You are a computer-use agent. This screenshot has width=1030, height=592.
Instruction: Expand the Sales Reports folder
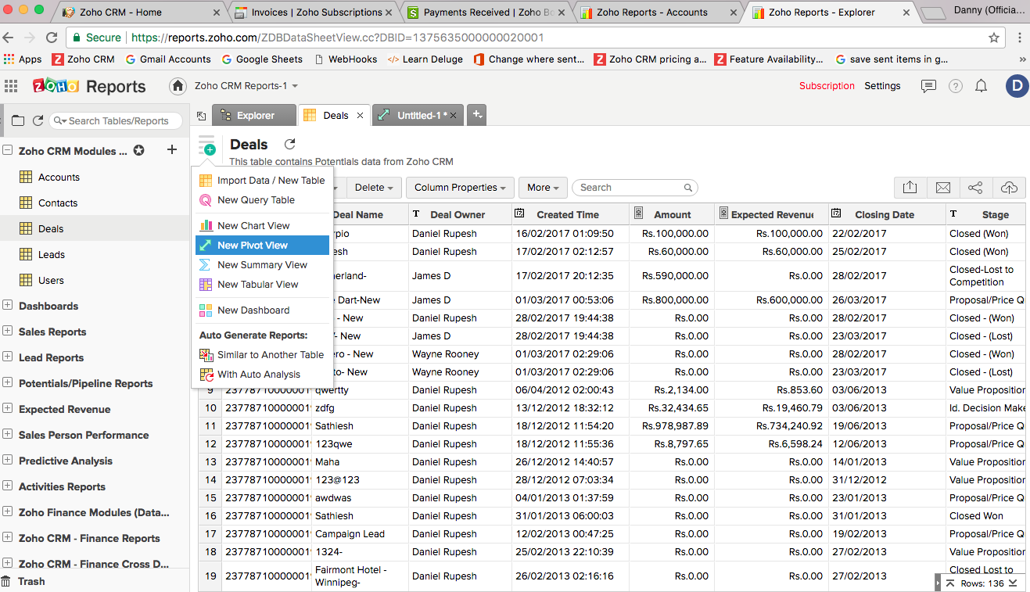[8, 332]
